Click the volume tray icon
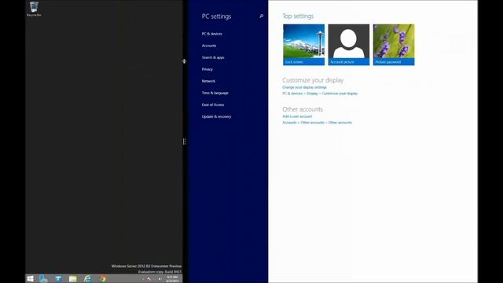This screenshot has width=503, height=283. [x=160, y=279]
